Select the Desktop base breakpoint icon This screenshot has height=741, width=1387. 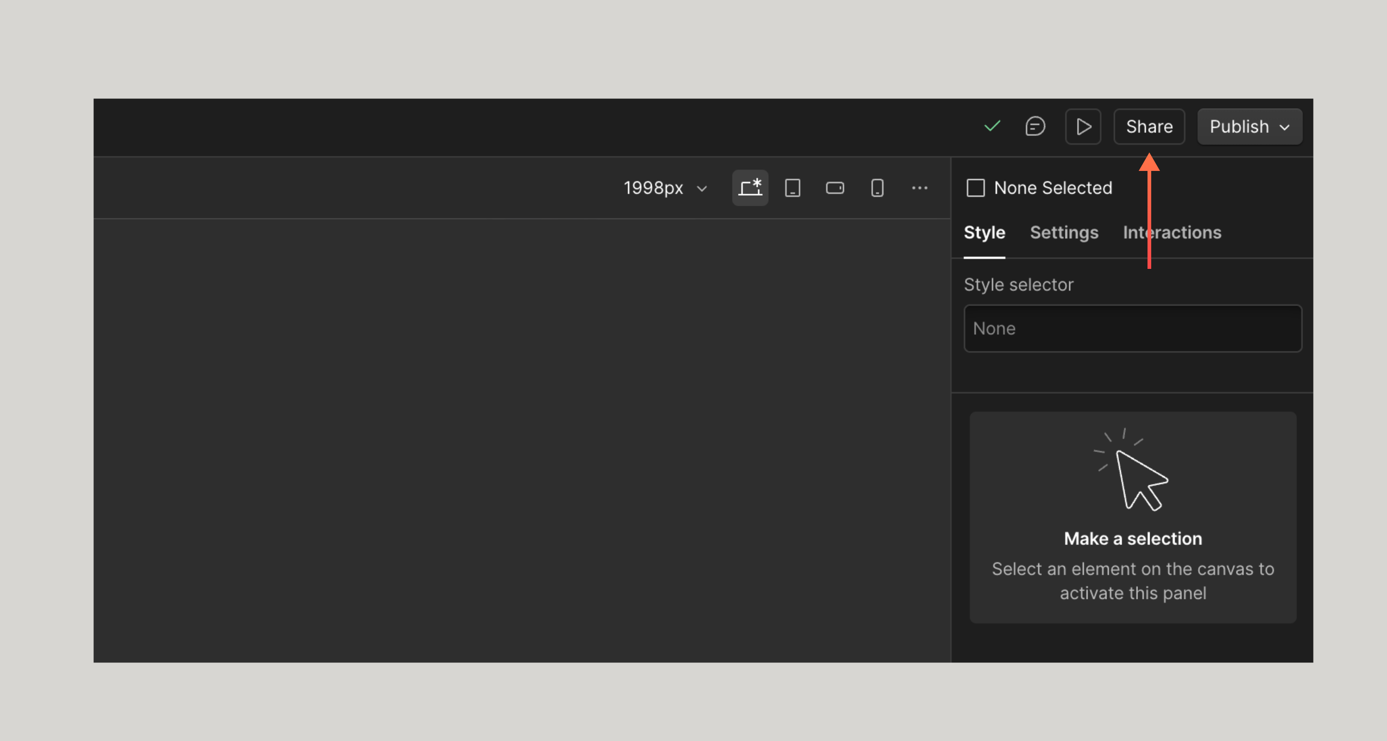750,188
